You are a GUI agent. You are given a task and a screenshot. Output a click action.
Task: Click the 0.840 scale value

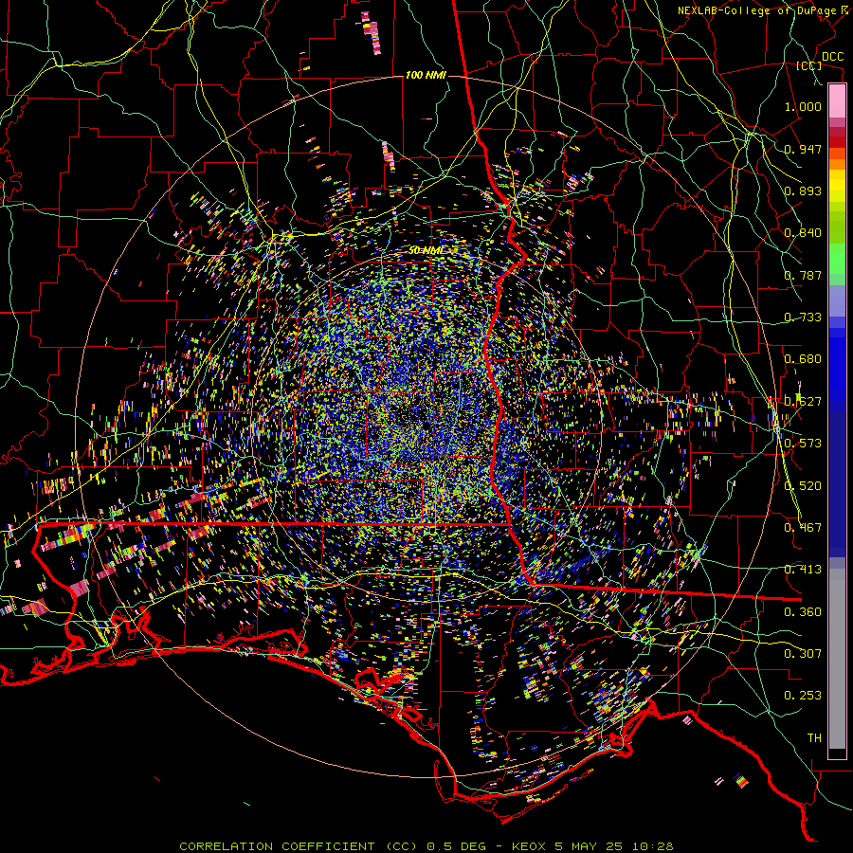[x=803, y=233]
